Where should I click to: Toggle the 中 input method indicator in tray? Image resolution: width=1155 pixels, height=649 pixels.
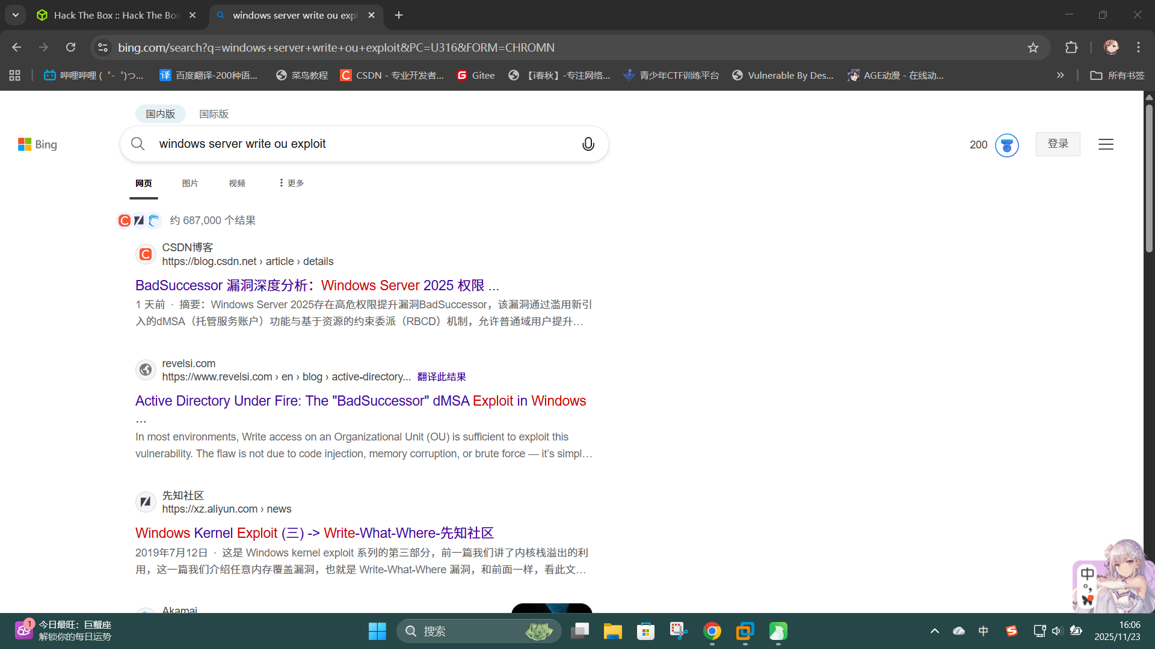pyautogui.click(x=983, y=631)
